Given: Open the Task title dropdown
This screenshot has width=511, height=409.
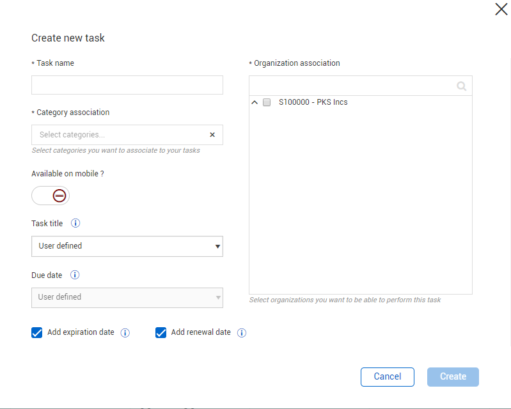Looking at the screenshot, I should (127, 246).
